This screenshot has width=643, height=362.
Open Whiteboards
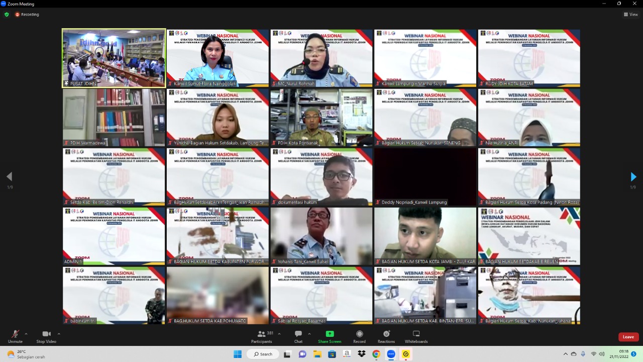pyautogui.click(x=416, y=336)
